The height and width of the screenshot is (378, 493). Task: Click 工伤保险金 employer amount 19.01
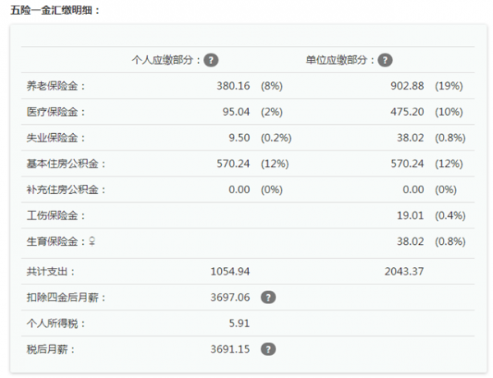pyautogui.click(x=410, y=215)
